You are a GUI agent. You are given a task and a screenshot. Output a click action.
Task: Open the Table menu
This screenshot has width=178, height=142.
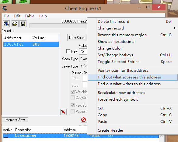pos(30,16)
